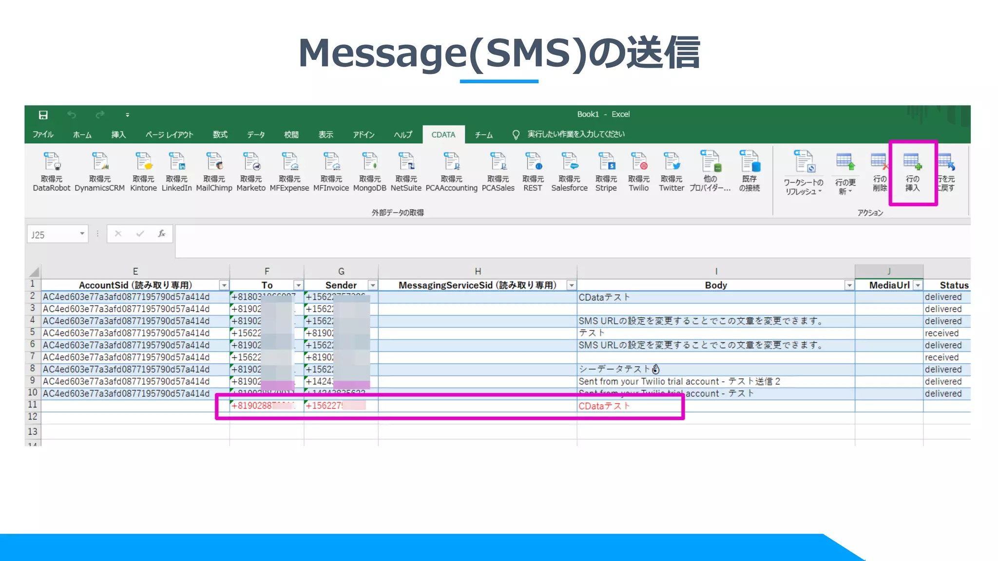Click the 取得元 LinkedIn icon
This screenshot has height=561, width=998.
point(176,171)
